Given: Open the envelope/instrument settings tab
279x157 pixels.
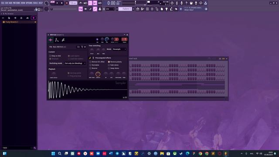Looking at the screenshot, I should tap(57, 40).
